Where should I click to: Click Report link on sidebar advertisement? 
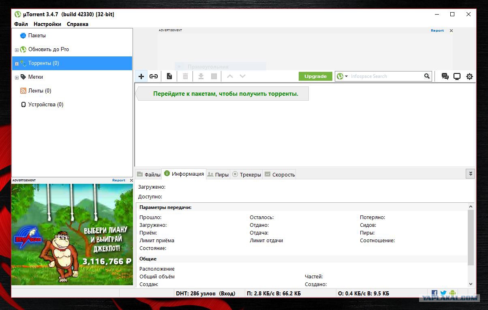pyautogui.click(x=119, y=180)
